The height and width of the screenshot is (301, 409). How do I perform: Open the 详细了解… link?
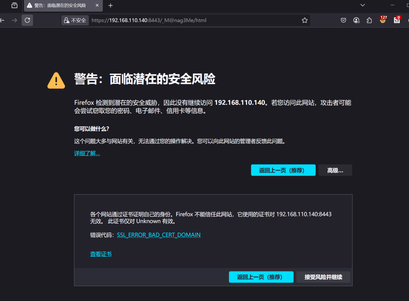pyautogui.click(x=87, y=153)
